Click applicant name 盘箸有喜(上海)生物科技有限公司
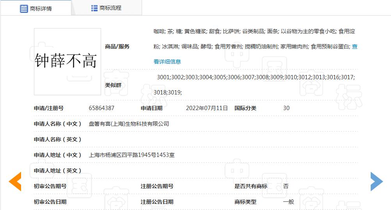Image resolution: width=391 pixels, height=210 pixels. pos(129,124)
